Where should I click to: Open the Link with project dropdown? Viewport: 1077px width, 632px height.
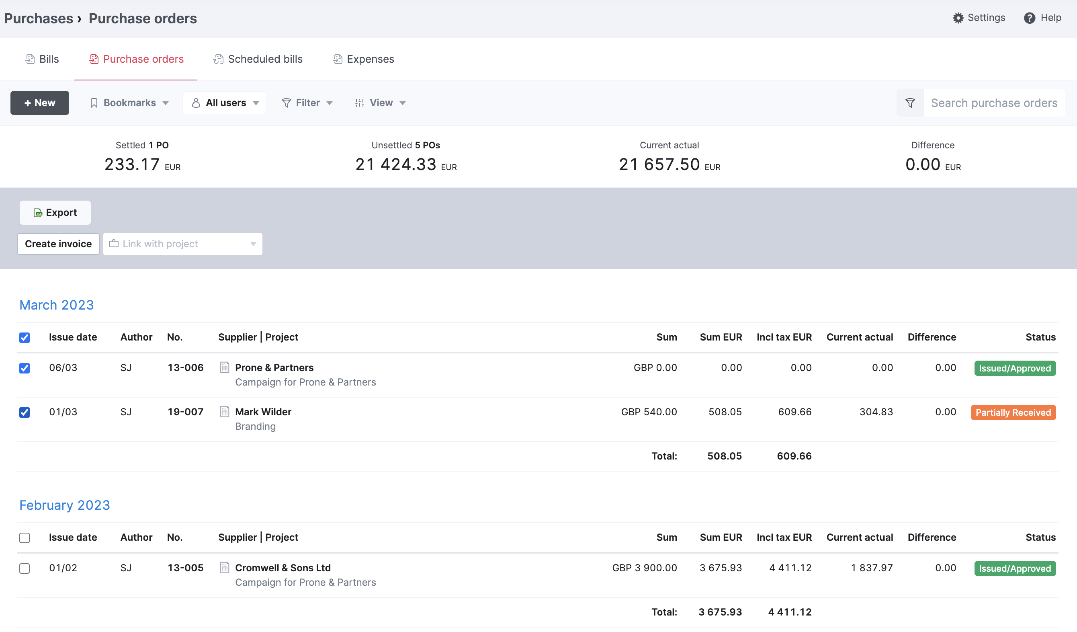(182, 244)
